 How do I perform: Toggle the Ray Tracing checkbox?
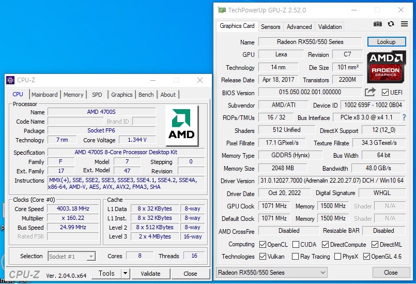[x=295, y=257]
